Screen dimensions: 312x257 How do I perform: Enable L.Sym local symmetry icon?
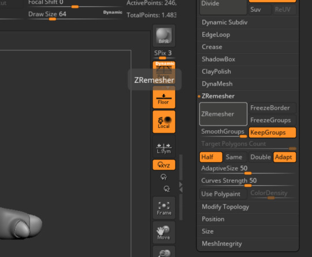[x=164, y=147]
